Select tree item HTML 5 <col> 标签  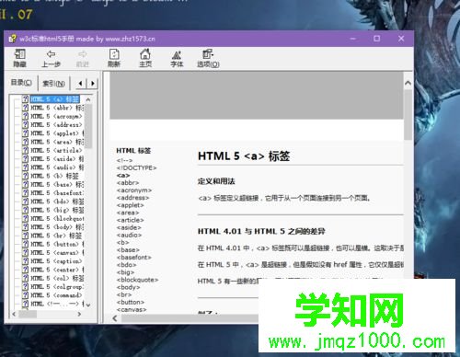pyautogui.click(x=57, y=278)
